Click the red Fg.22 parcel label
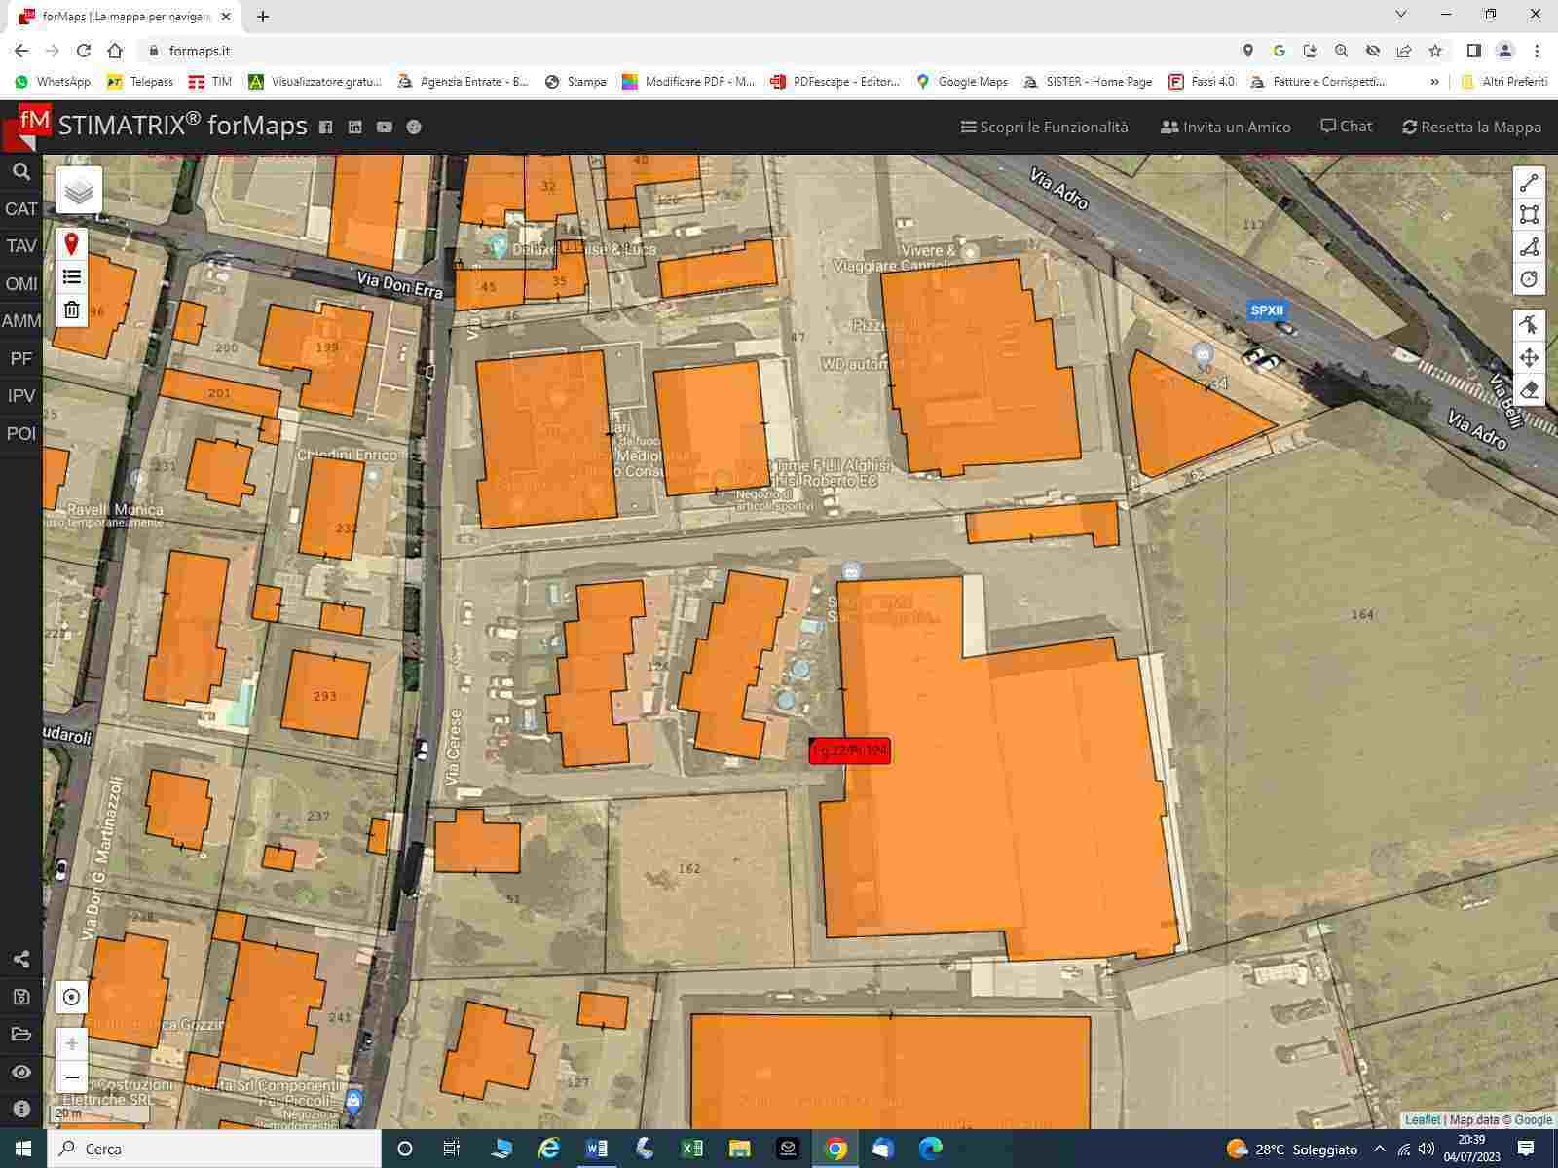This screenshot has height=1168, width=1558. (x=849, y=750)
